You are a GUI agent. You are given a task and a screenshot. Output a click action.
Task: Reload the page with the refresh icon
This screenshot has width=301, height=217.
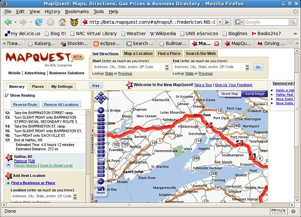point(39,22)
